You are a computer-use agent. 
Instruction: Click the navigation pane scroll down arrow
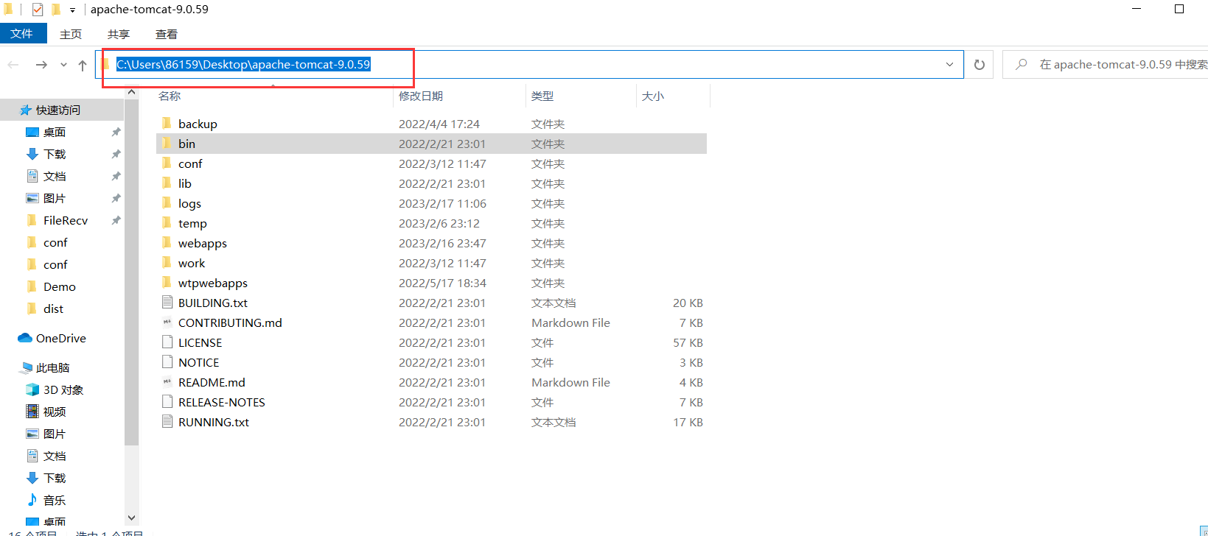coord(132,518)
